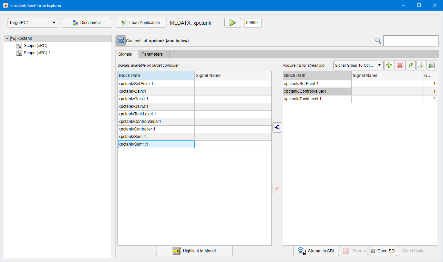Screen dimensions: 443x262
Task: Click the Scope (xPC) icon in the tree
Action: click(19, 46)
